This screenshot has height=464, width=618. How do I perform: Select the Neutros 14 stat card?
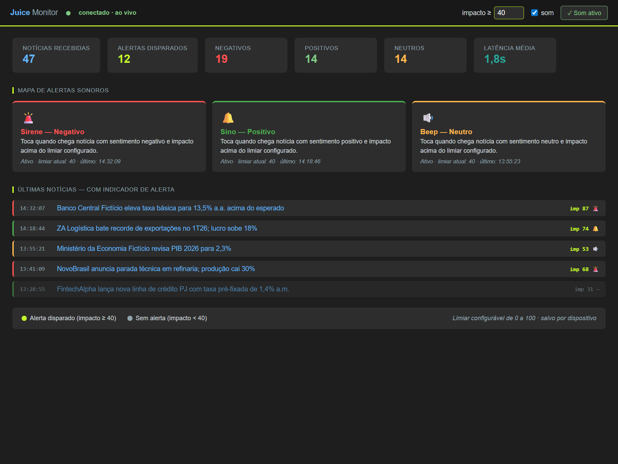(425, 55)
